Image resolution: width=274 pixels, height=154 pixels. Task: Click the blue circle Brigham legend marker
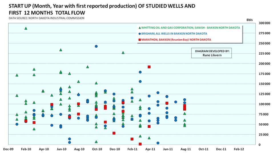point(140,34)
